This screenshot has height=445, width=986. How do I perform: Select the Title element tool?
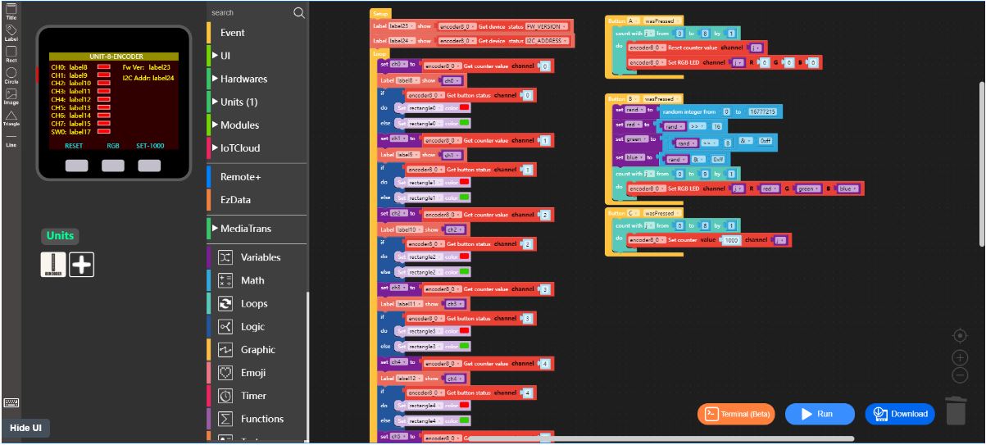(x=11, y=10)
